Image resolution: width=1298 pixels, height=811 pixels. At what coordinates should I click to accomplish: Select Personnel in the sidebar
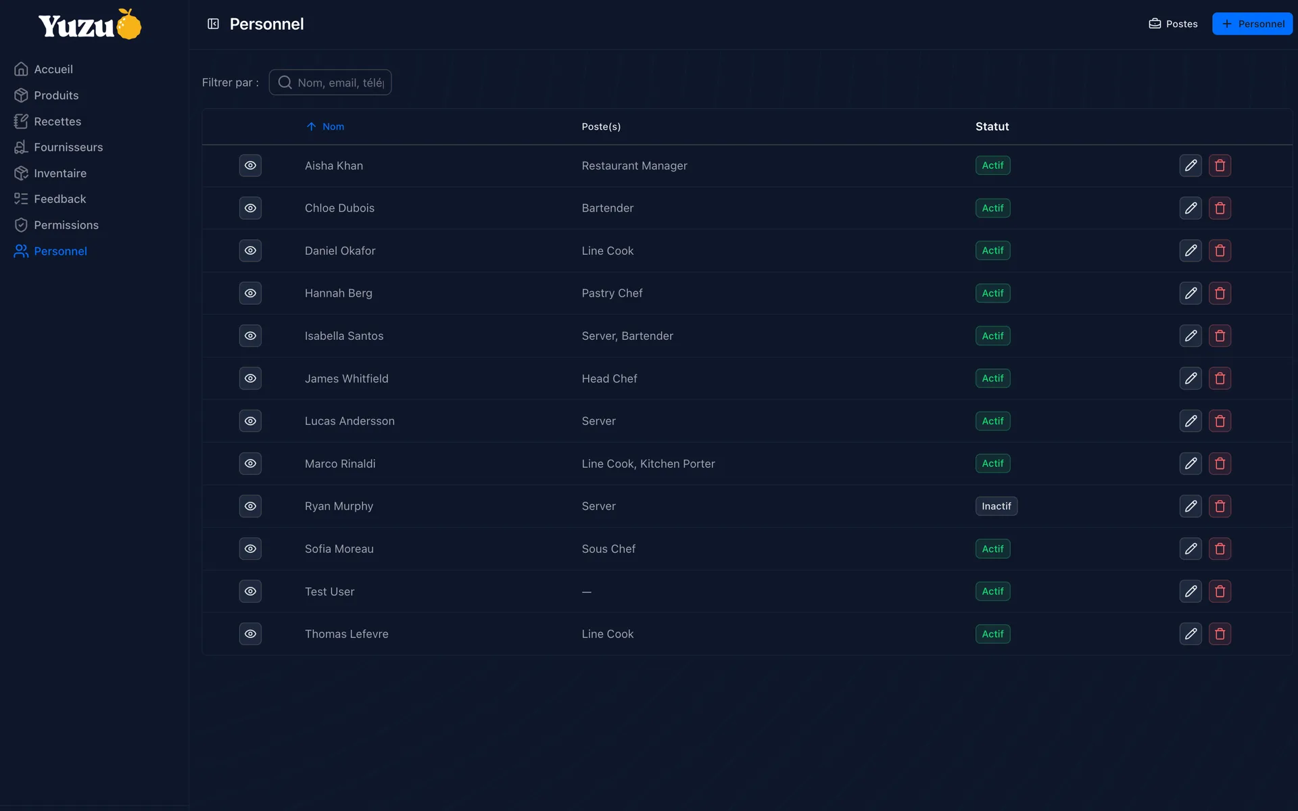click(50, 251)
